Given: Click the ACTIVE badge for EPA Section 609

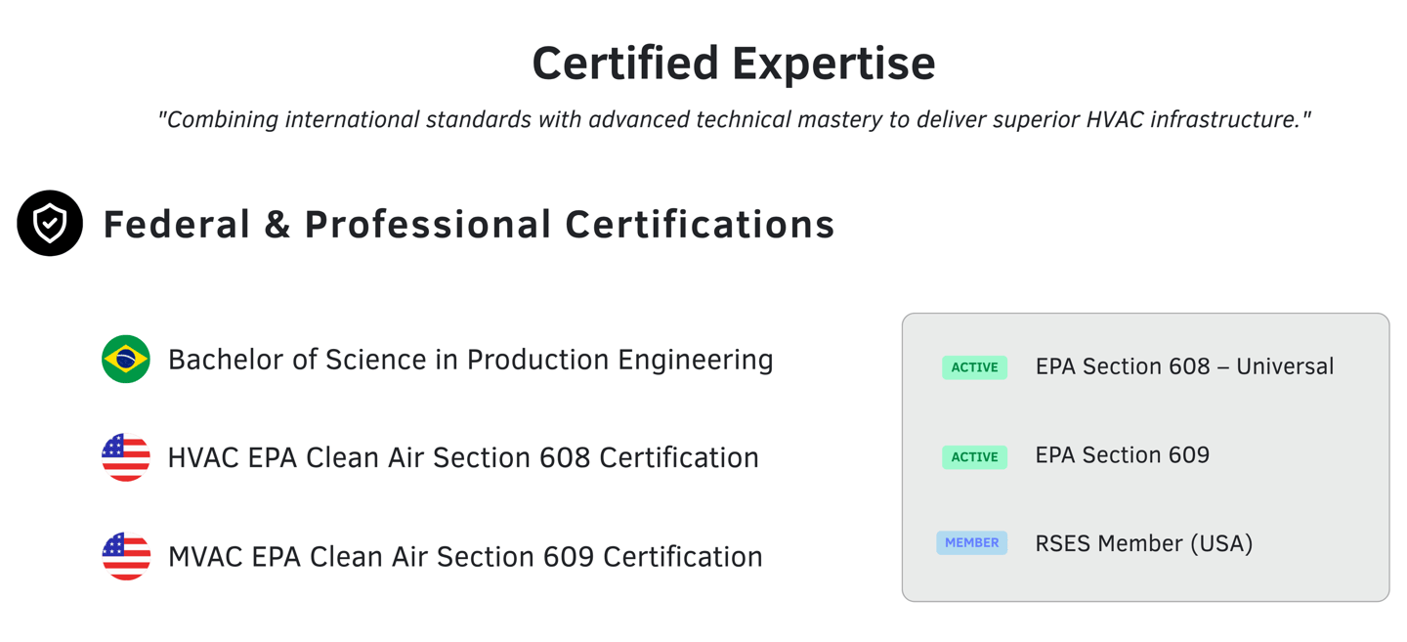Looking at the screenshot, I should pos(974,456).
